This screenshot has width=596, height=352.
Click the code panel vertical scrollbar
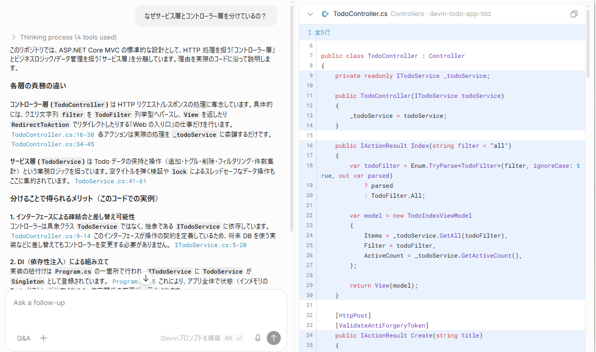(589, 43)
